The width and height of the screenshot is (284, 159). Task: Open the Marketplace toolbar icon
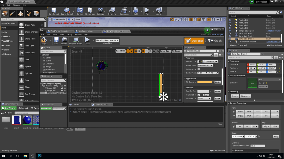(90, 11)
